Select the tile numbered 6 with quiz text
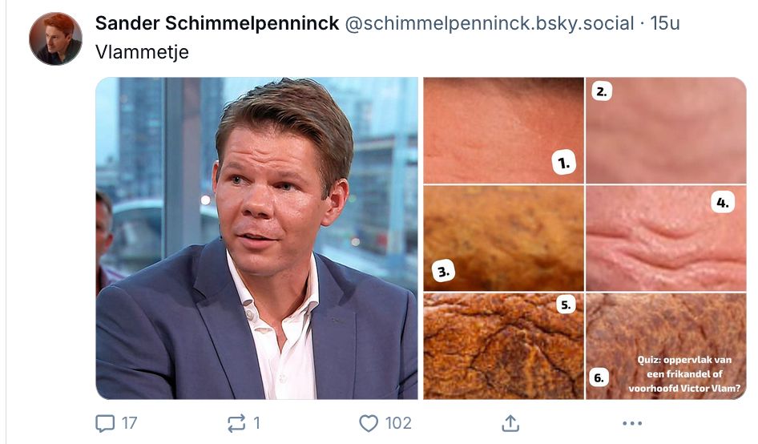Viewport: 758px width, 444px height. [666, 345]
